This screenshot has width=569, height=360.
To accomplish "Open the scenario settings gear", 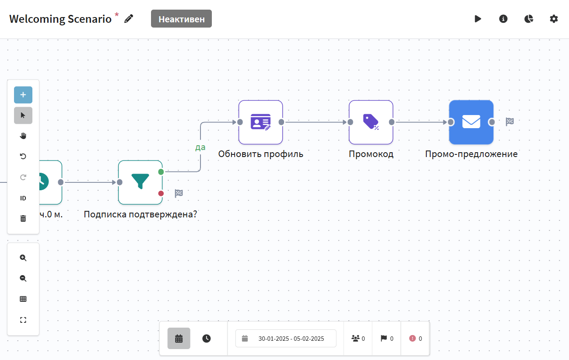I will pyautogui.click(x=554, y=19).
